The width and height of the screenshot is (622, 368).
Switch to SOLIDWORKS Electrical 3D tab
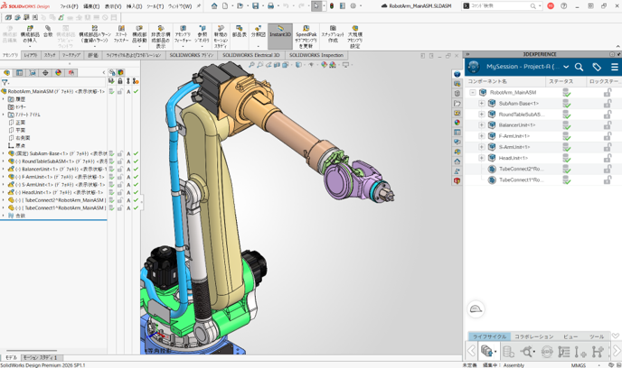[251, 55]
